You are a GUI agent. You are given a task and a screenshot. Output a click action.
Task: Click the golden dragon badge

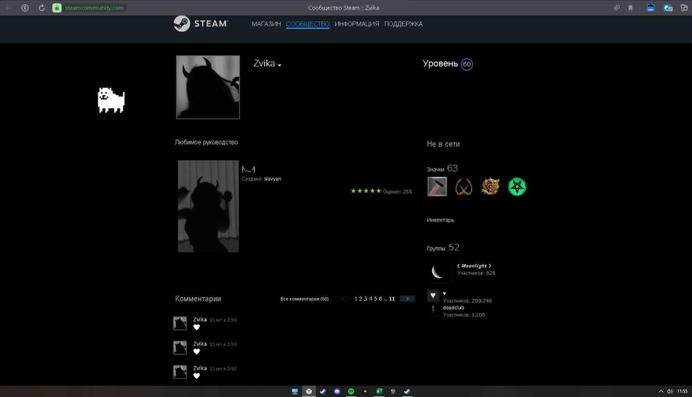point(490,186)
